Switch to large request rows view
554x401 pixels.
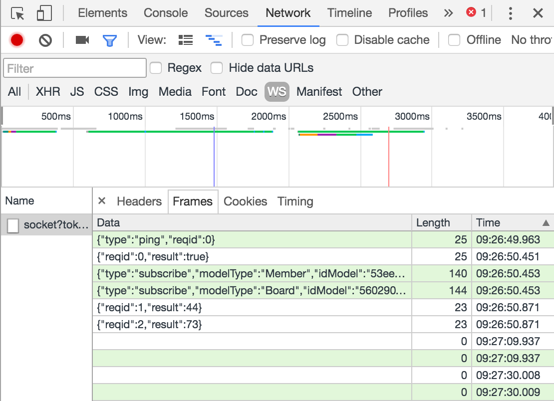[186, 40]
